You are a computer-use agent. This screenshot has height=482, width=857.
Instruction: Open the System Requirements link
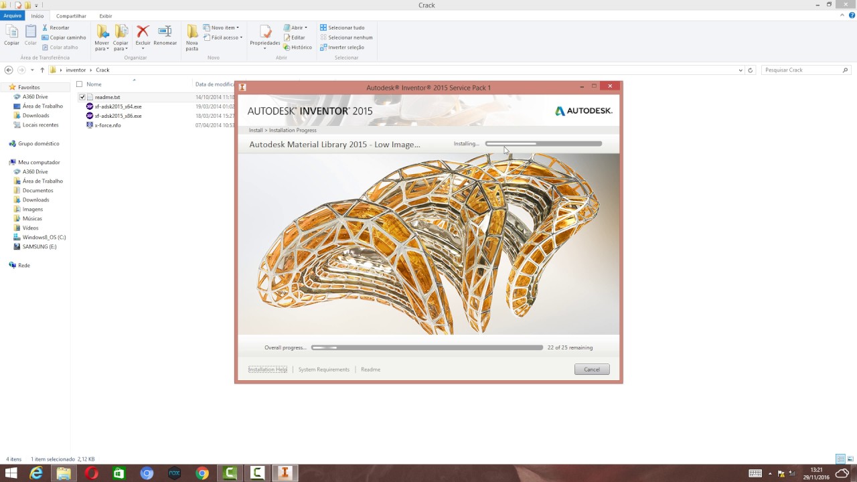point(324,370)
